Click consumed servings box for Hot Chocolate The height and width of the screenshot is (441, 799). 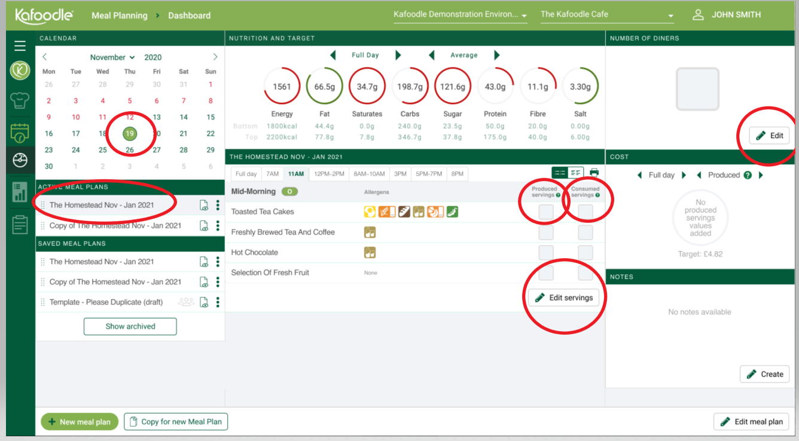pyautogui.click(x=585, y=253)
